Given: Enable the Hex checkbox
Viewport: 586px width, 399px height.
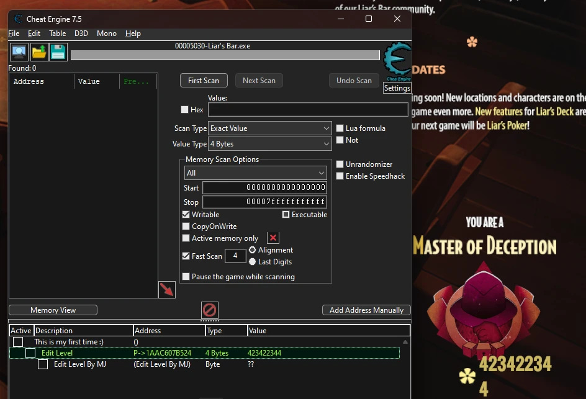Looking at the screenshot, I should (185, 110).
